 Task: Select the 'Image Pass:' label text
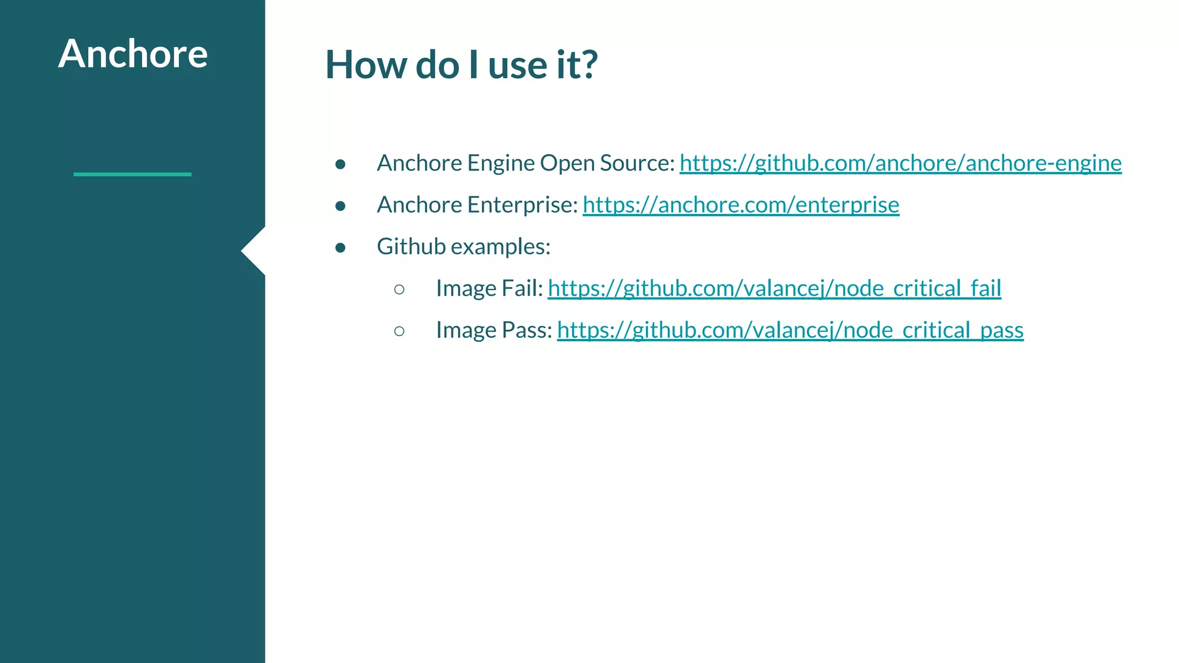tap(494, 330)
